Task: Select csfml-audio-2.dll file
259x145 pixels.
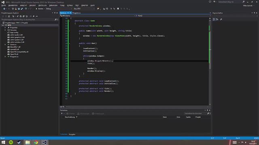Action: pos(16,35)
